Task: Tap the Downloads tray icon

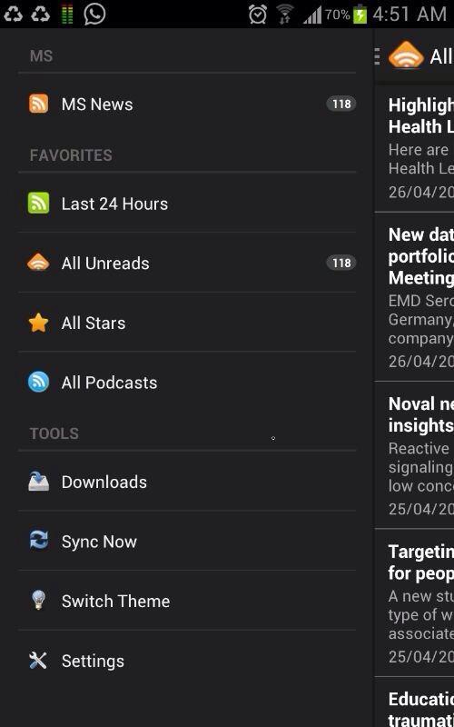Action: click(x=38, y=482)
